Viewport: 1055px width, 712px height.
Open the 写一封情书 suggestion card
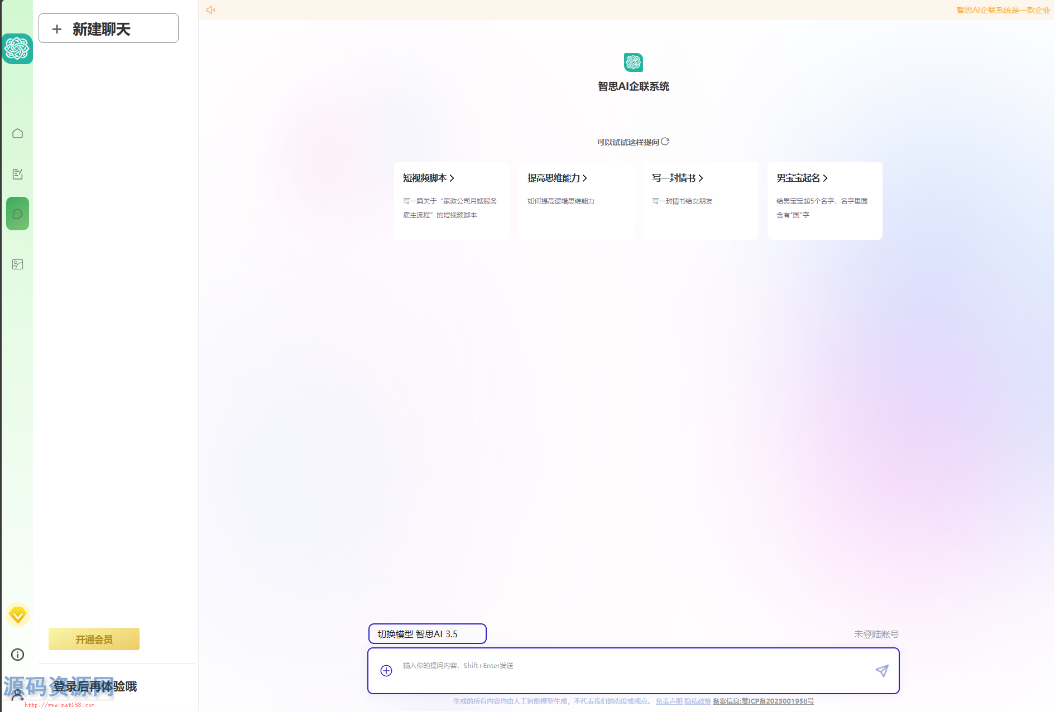pyautogui.click(x=700, y=200)
